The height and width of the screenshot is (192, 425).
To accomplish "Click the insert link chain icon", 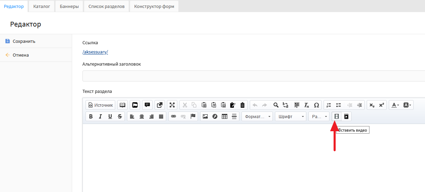I will click(x=174, y=117).
